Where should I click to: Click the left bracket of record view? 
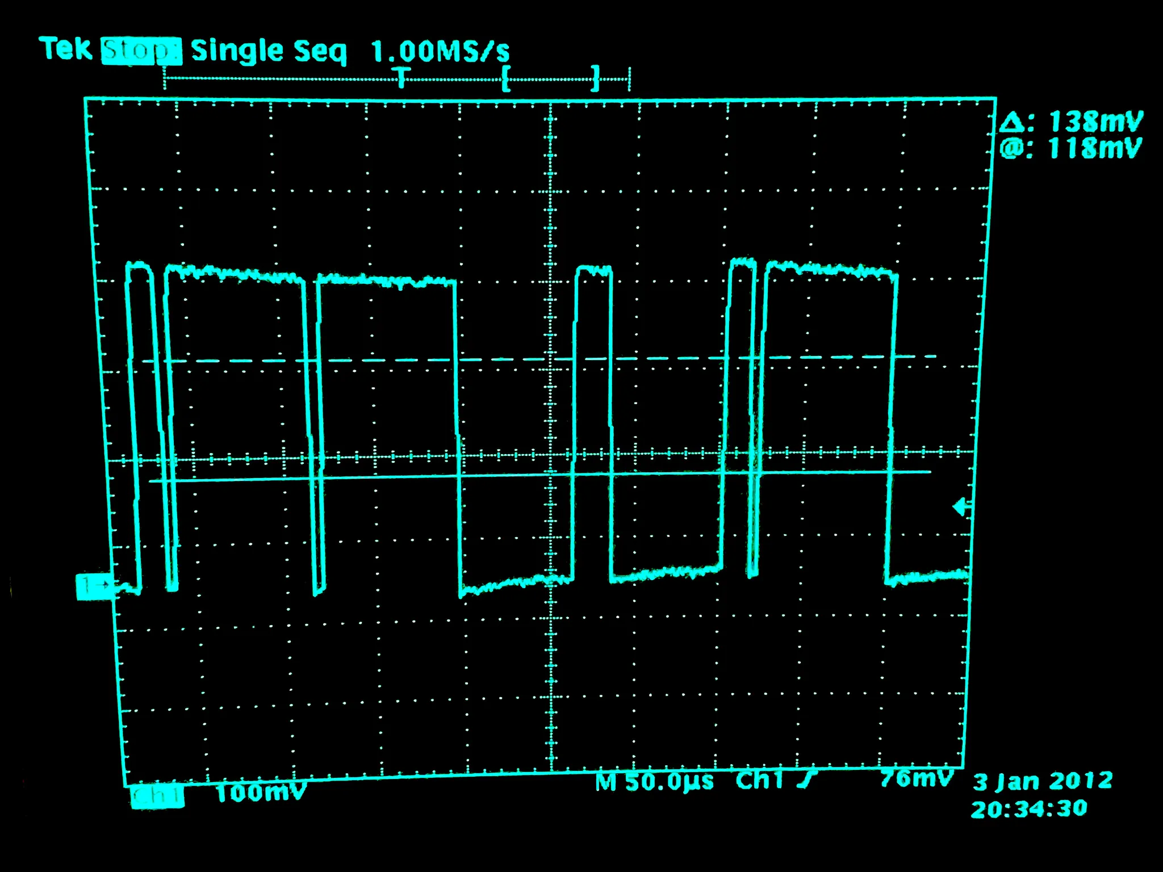click(x=505, y=78)
